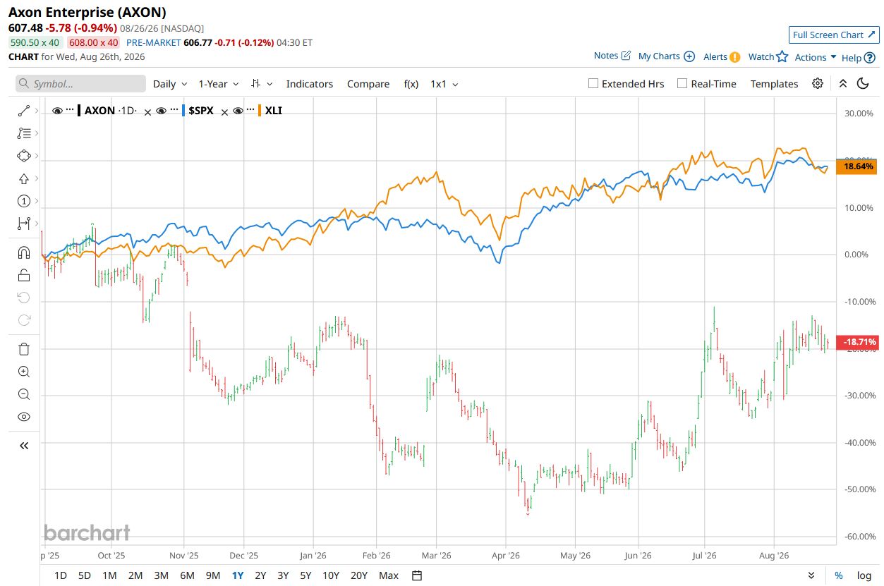Open the Compare menu
The height and width of the screenshot is (586, 884).
368,84
